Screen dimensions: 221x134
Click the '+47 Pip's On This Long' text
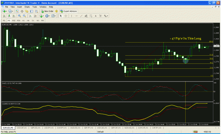[x=185, y=38]
